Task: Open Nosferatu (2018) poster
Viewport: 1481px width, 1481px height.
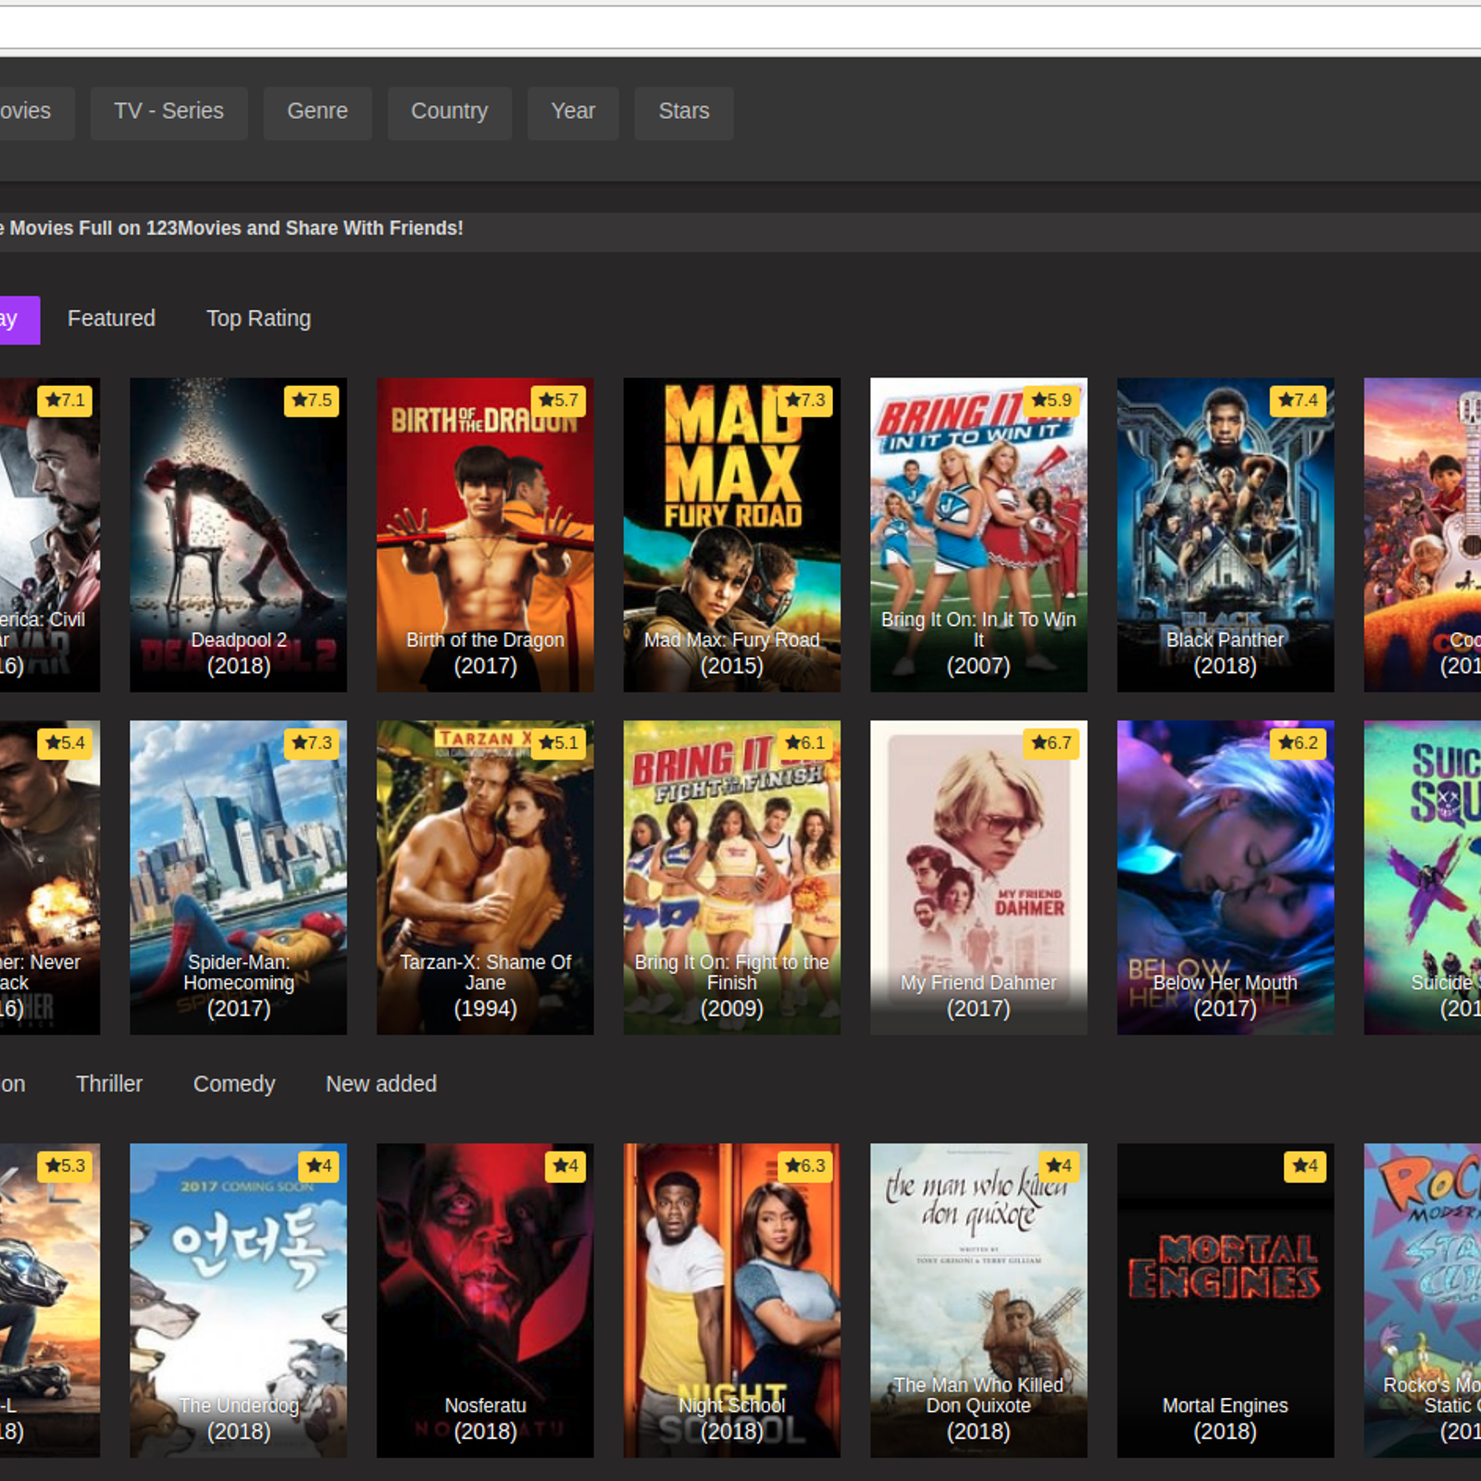Action: [485, 1301]
